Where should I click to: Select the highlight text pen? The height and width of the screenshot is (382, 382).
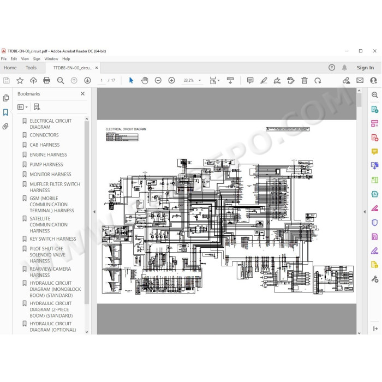[264, 80]
